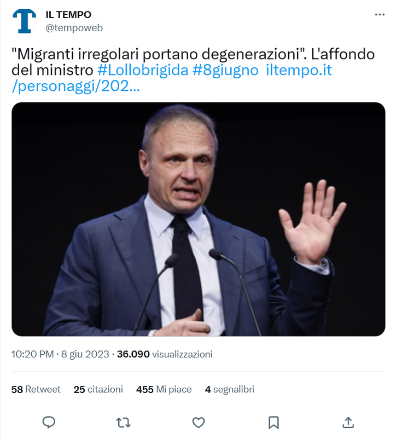
Task: Retweet this post using the arrows icon
Action: coord(124,422)
